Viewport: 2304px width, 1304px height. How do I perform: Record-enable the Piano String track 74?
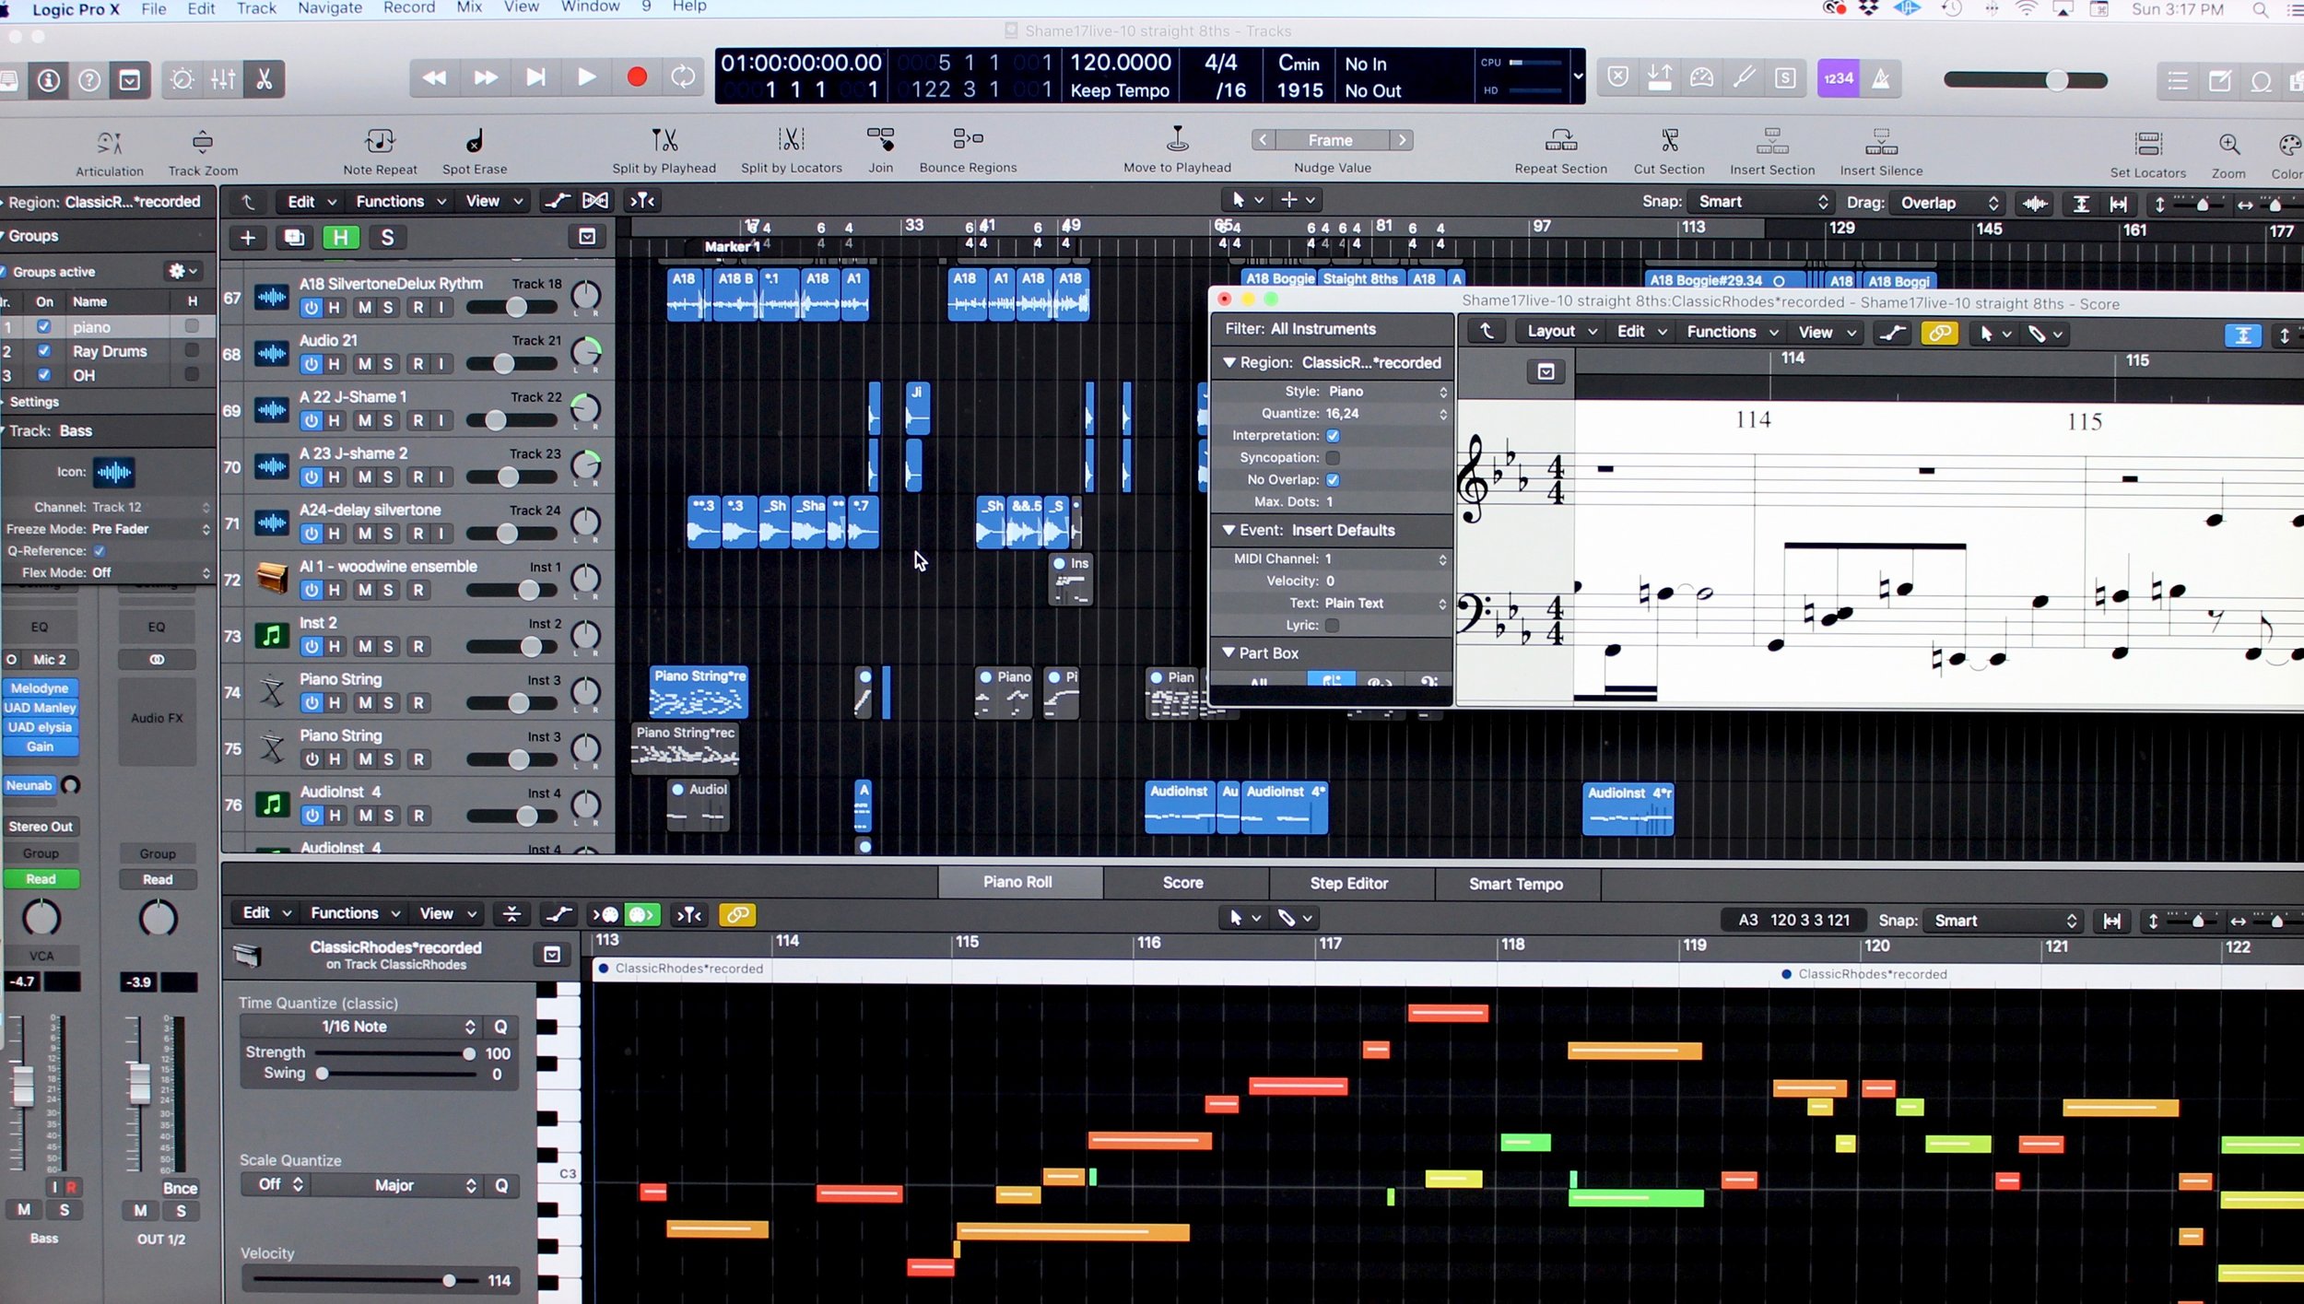pyautogui.click(x=418, y=703)
